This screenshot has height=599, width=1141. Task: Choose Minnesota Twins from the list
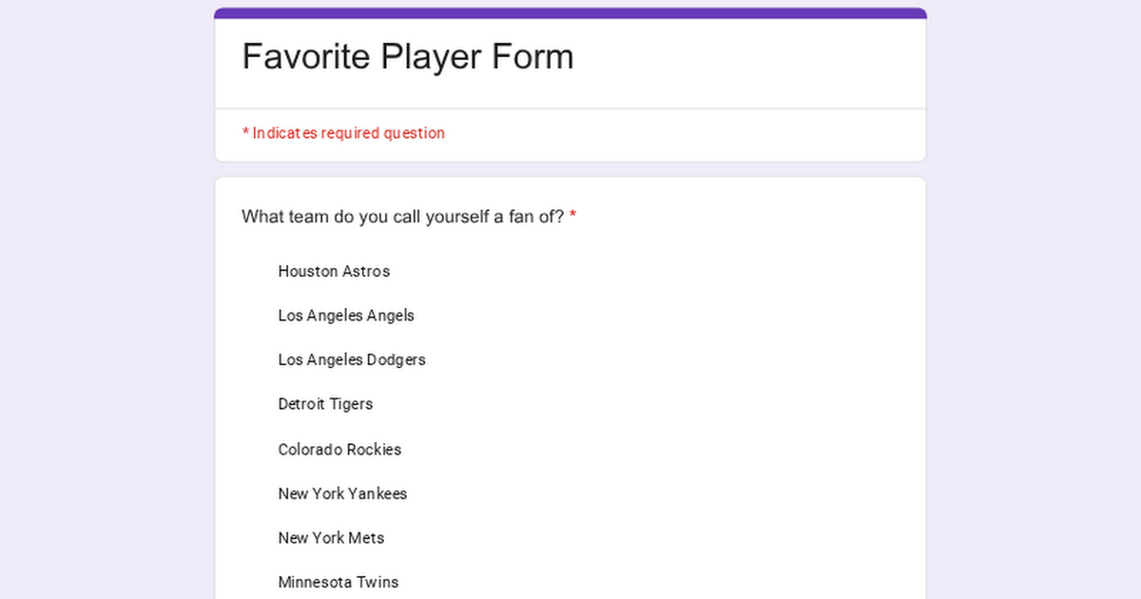(x=338, y=582)
